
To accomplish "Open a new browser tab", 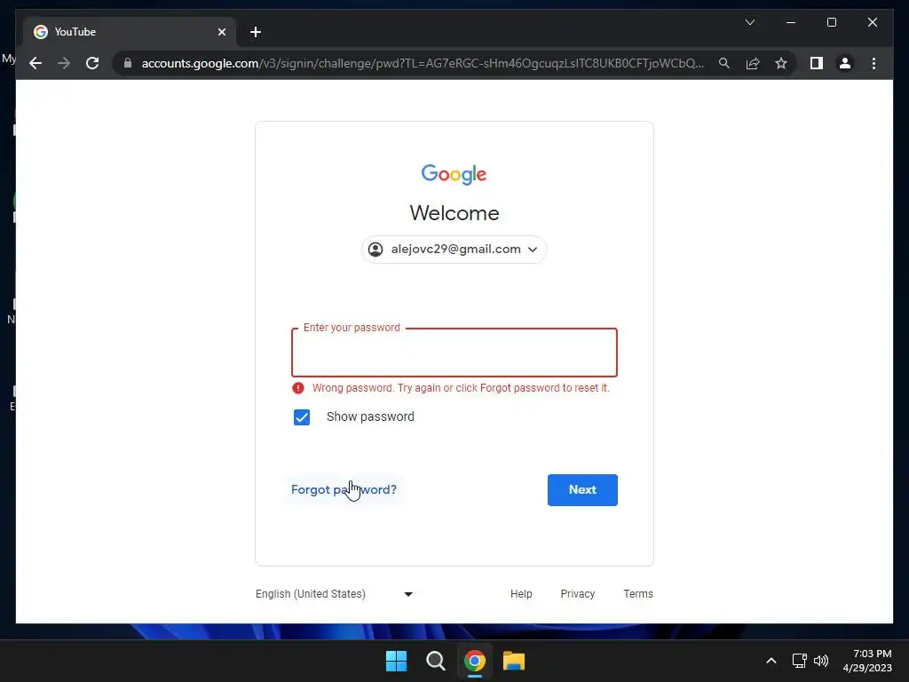I will [x=256, y=32].
